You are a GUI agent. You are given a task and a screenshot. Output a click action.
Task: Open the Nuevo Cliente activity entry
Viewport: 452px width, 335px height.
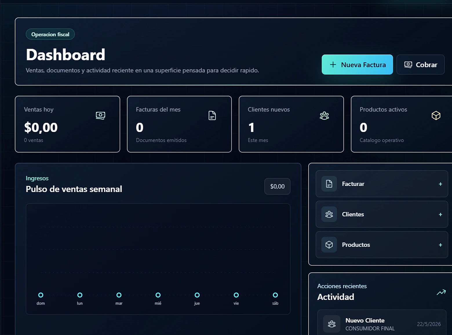[x=382, y=324]
